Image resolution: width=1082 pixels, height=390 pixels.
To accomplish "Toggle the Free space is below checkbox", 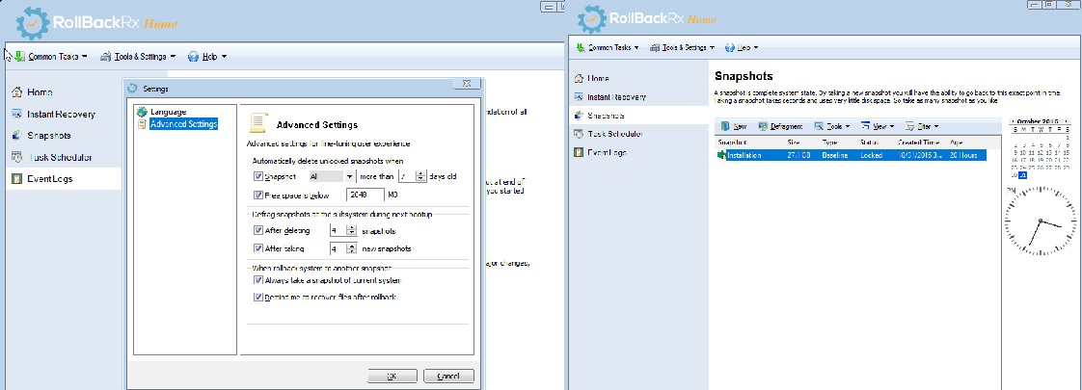I will click(258, 195).
